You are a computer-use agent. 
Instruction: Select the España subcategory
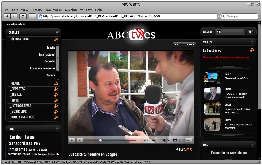point(51,48)
